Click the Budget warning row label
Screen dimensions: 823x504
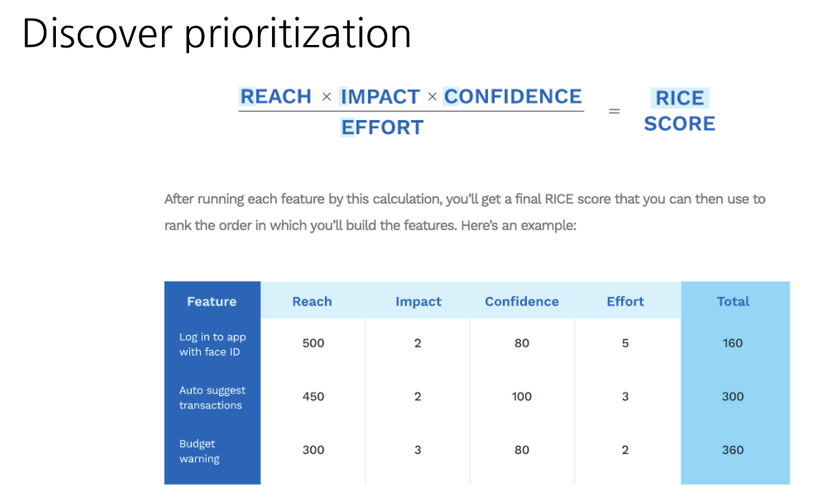tap(199, 451)
